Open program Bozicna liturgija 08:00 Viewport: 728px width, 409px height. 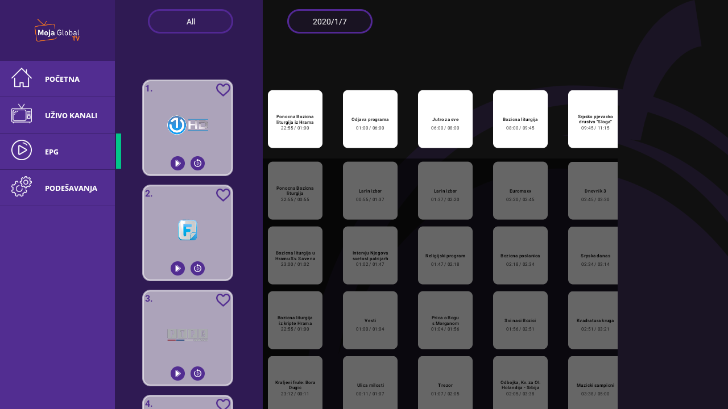pos(520,119)
